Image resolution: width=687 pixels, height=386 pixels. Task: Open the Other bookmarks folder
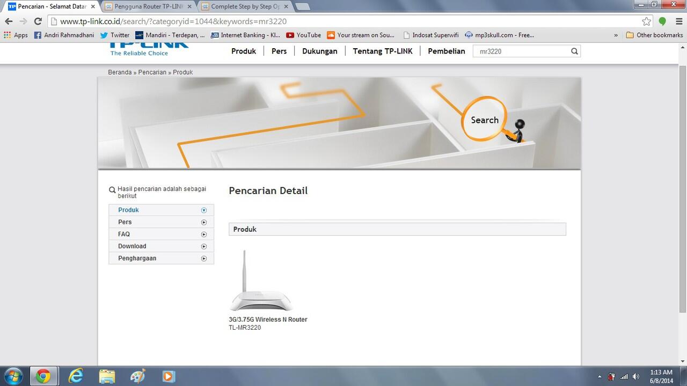point(654,35)
